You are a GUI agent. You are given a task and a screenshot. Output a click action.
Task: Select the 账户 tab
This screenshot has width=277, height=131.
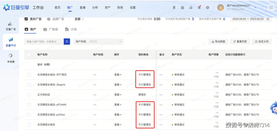pyautogui.click(x=30, y=29)
